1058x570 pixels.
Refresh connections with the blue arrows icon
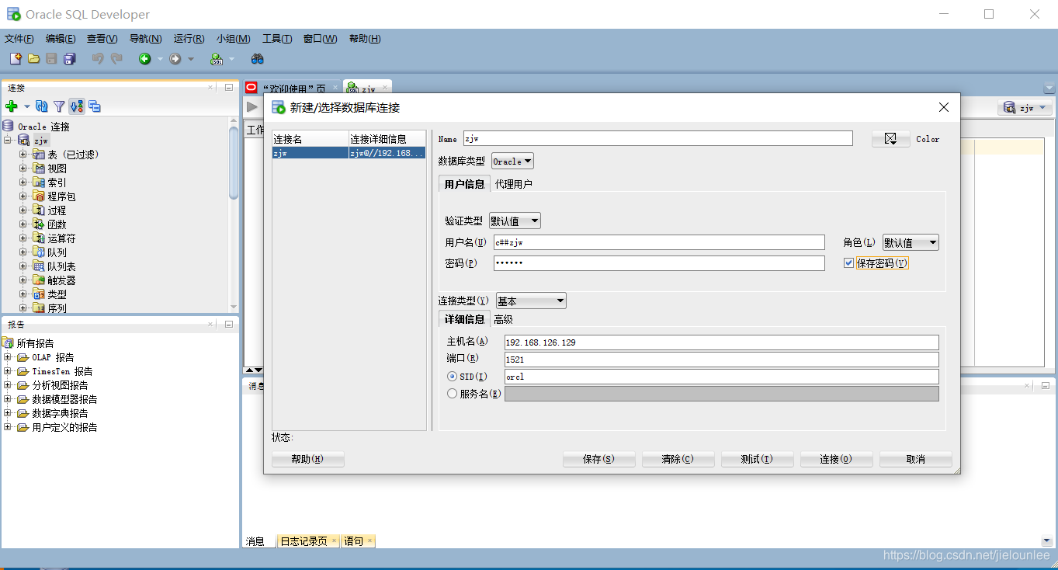[42, 106]
